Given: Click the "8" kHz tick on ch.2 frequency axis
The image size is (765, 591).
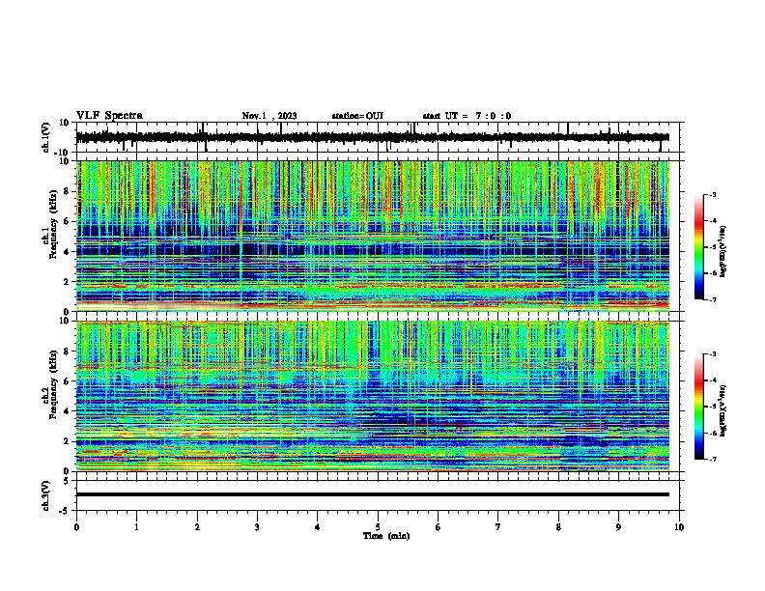Looking at the screenshot, I should 68,352.
